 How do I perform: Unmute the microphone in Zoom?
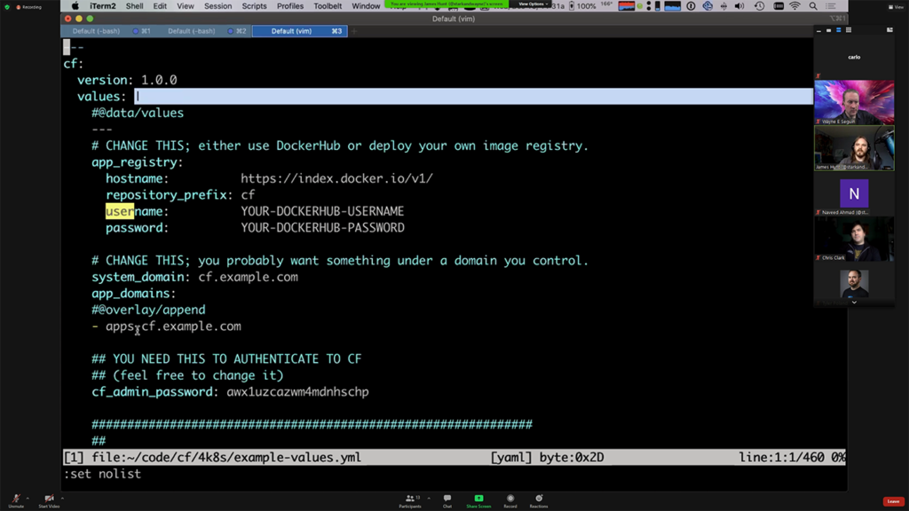pyautogui.click(x=16, y=500)
